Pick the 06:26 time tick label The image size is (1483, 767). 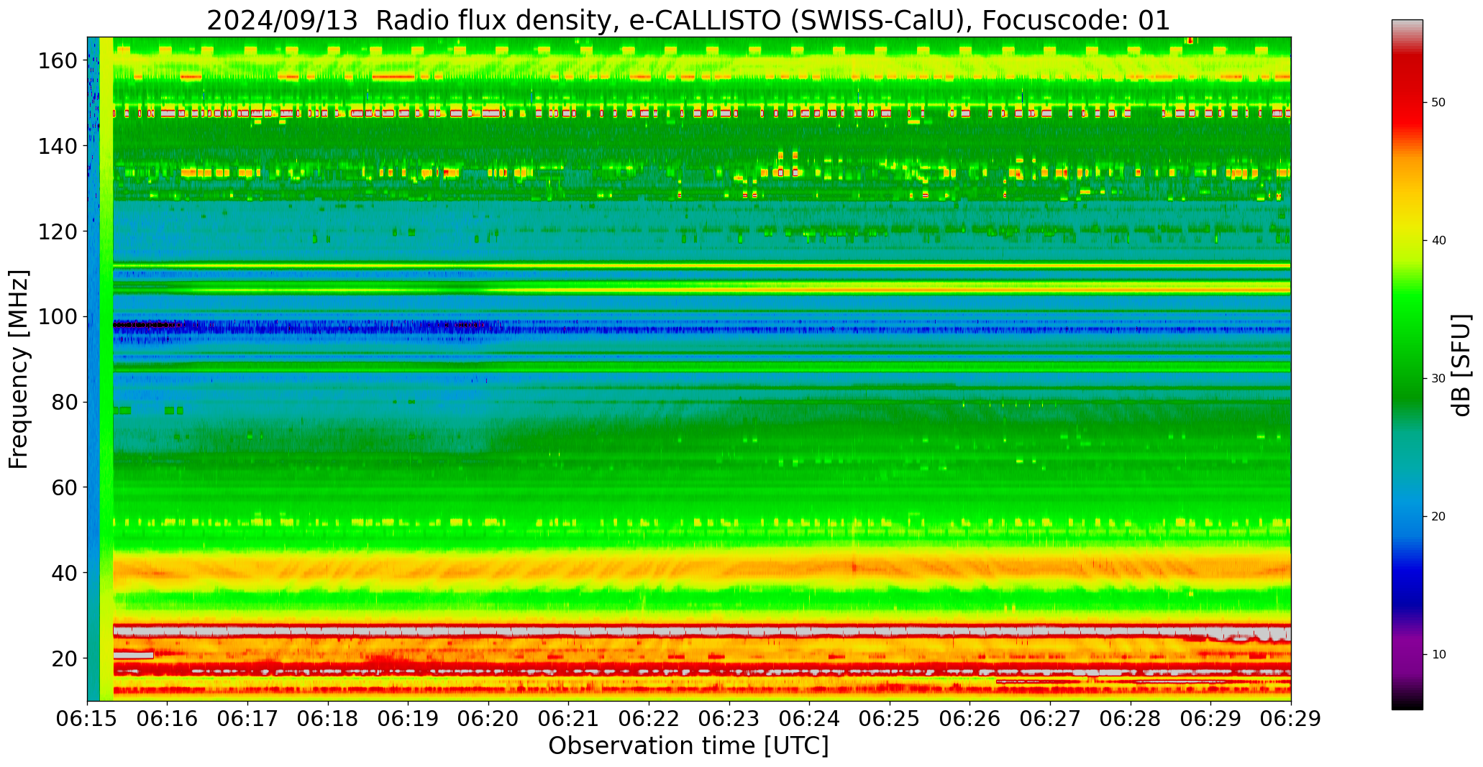point(969,720)
